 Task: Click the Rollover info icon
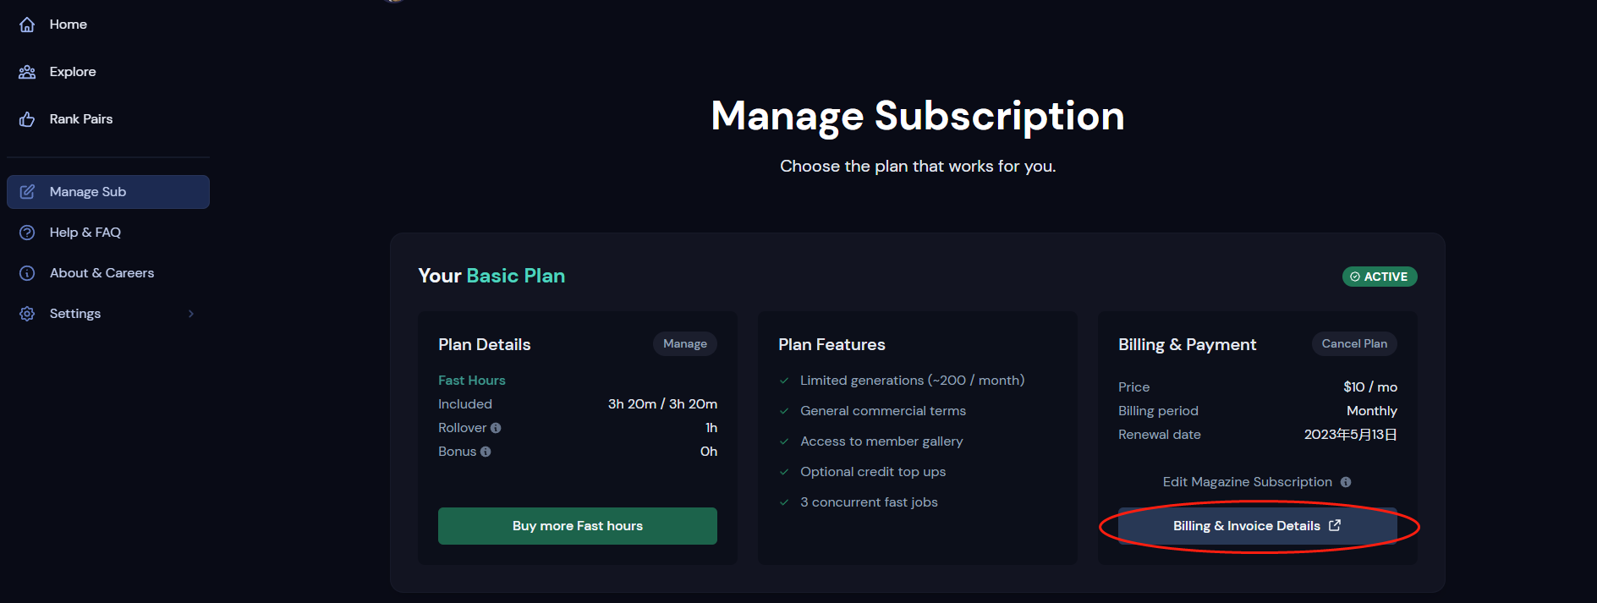click(x=496, y=428)
